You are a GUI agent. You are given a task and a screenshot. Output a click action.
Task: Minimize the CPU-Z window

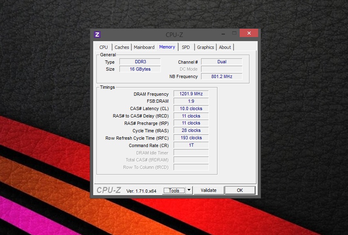pos(223,34)
